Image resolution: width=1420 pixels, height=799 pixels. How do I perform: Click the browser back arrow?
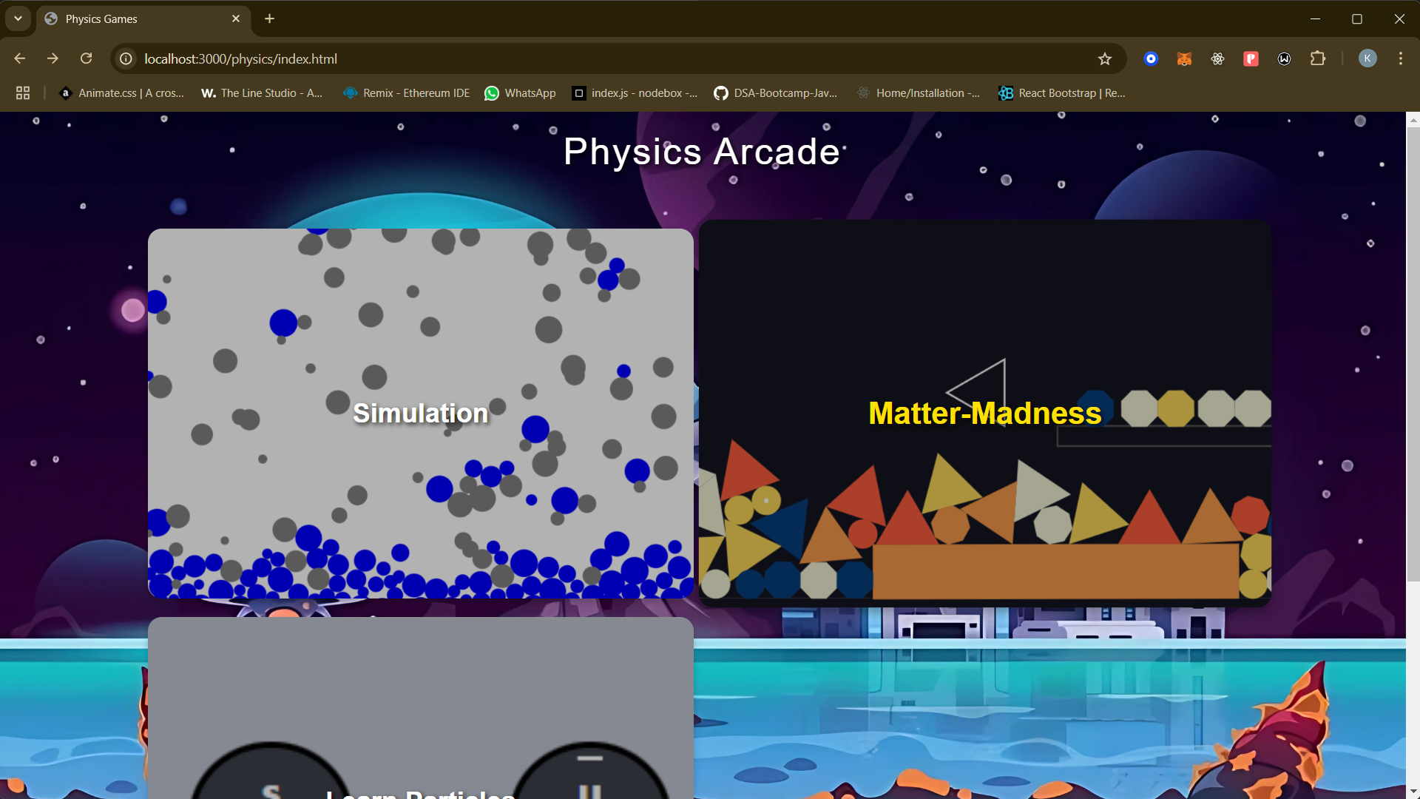[20, 58]
